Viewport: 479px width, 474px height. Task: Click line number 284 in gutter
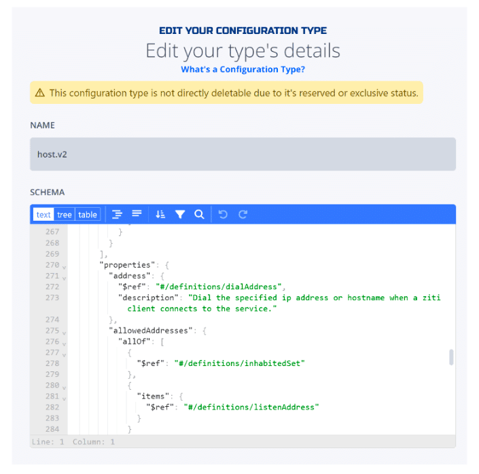pyautogui.click(x=52, y=429)
